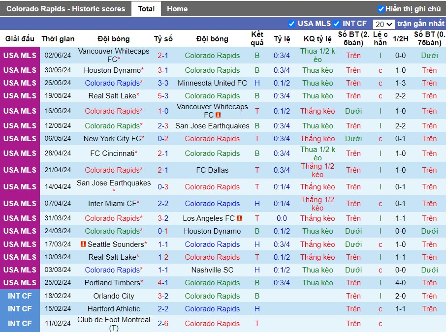The image size is (446, 332).
Task: Click Hartford Athletic team name
Action: pyautogui.click(x=114, y=309)
